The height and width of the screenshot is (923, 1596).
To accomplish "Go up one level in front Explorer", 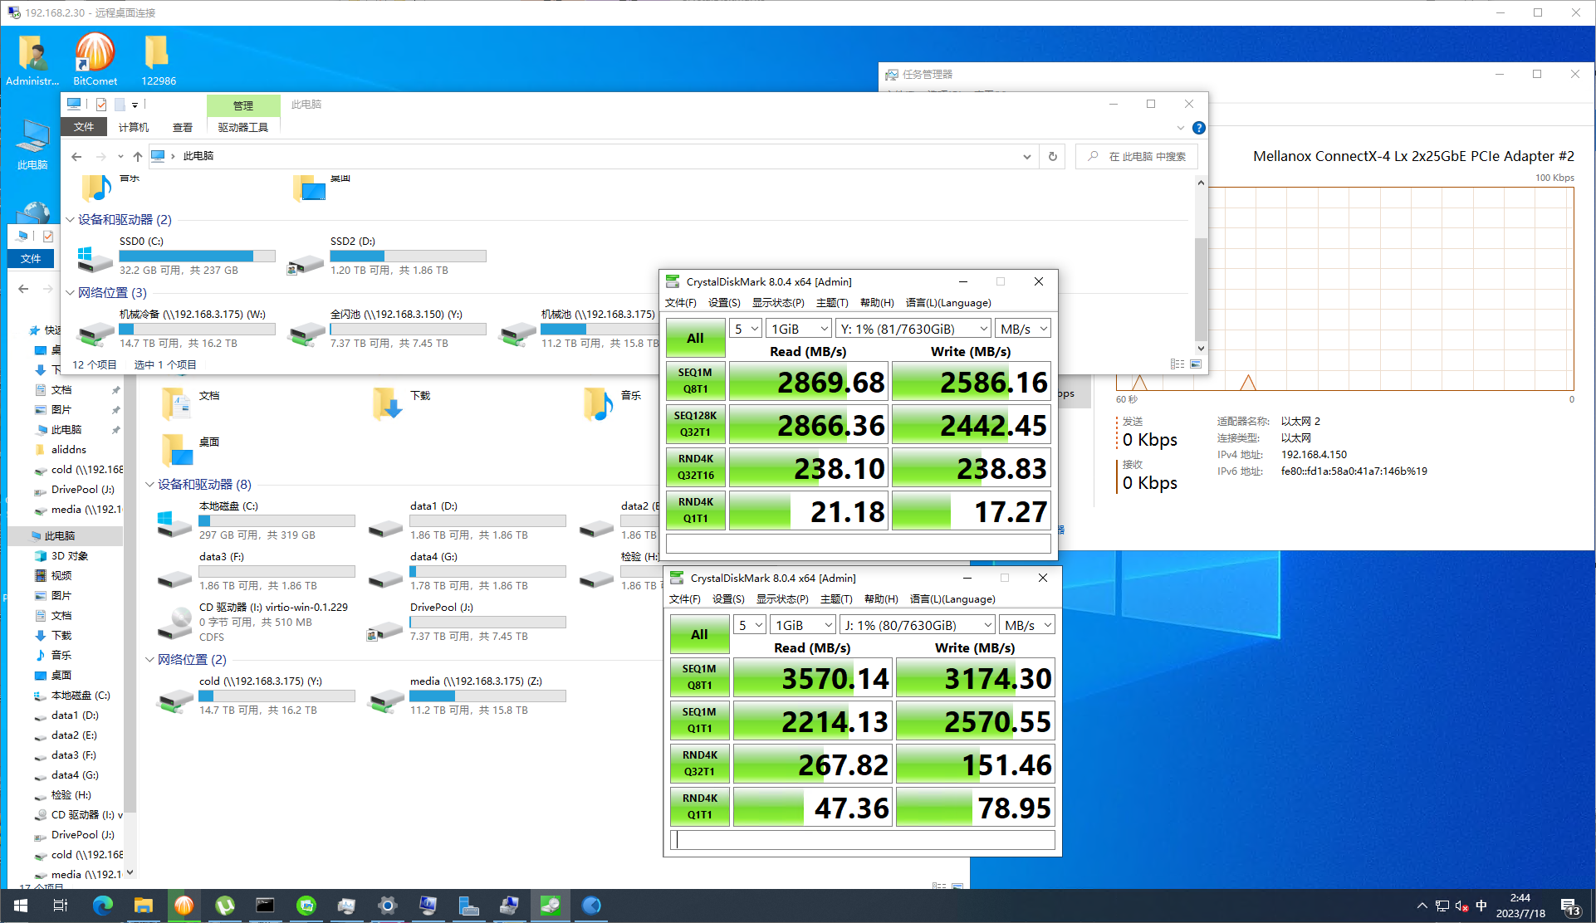I will coord(138,156).
